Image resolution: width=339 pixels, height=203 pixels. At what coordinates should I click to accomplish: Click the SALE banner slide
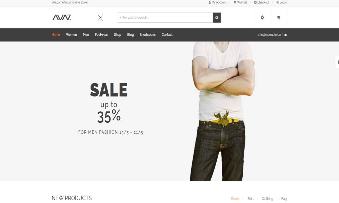(169, 111)
